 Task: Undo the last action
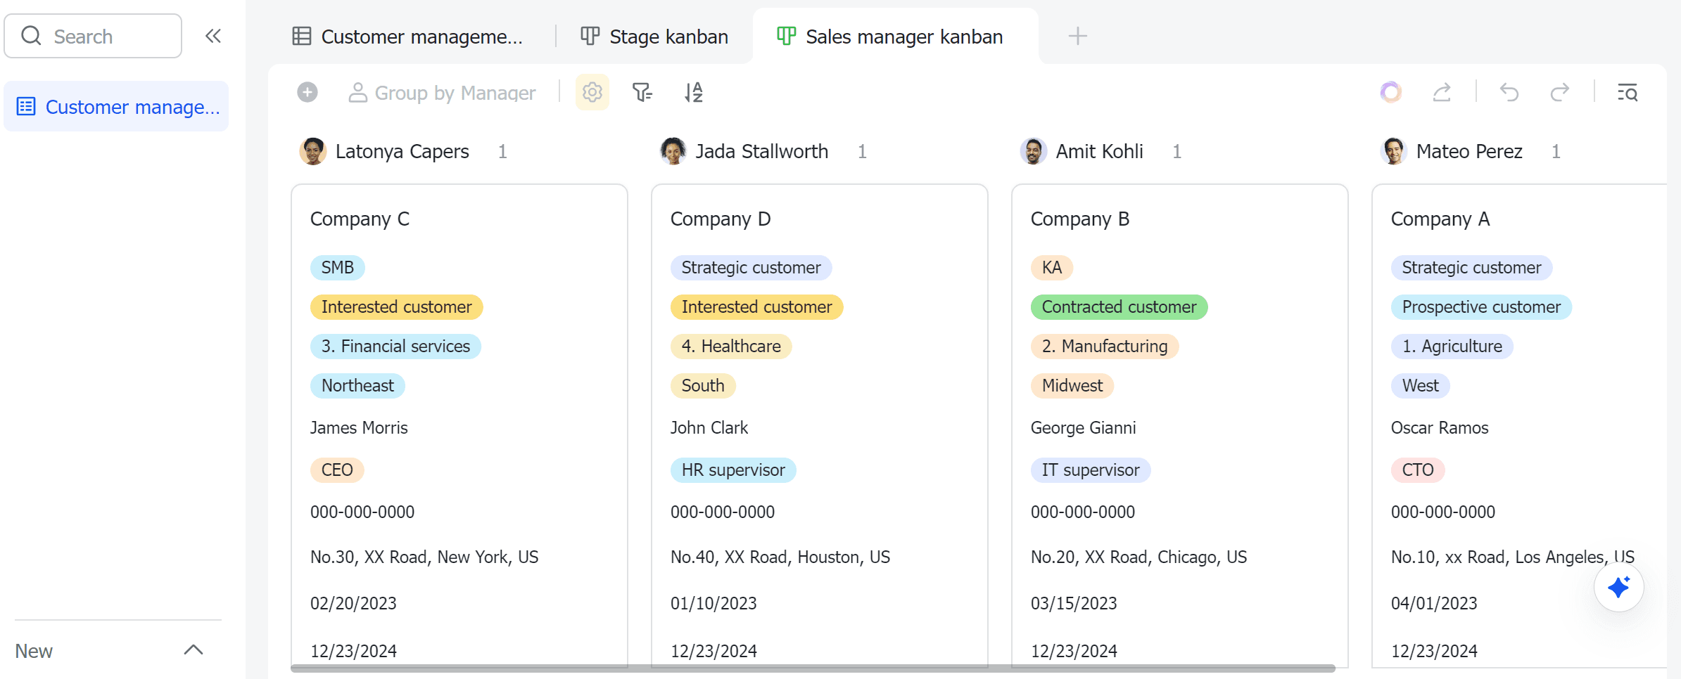tap(1509, 92)
